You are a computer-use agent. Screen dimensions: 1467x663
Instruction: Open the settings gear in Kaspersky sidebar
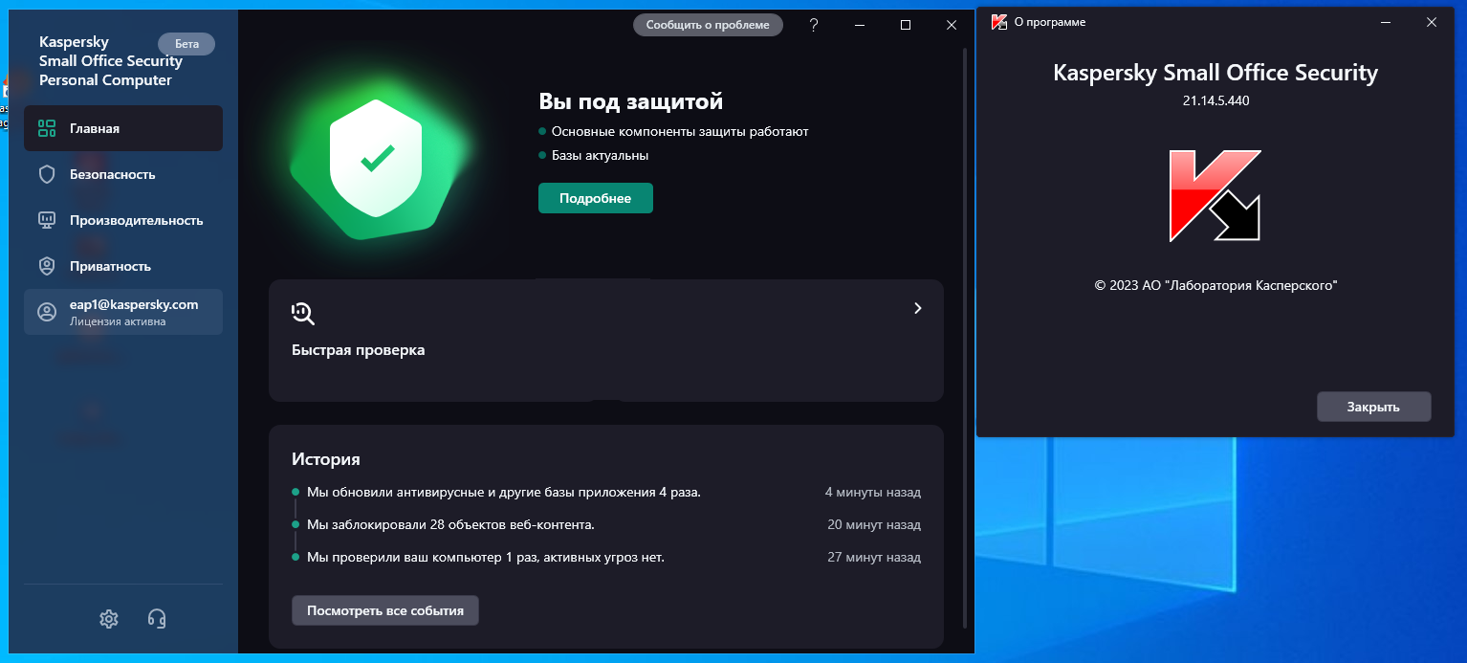[x=109, y=619]
